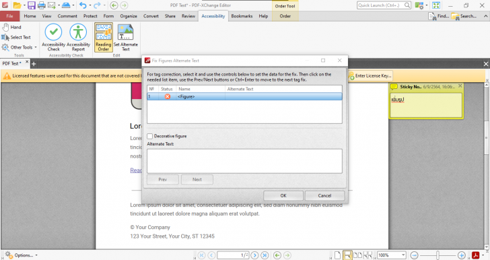
Task: Click the sticky note comment icon
Action: coord(394,87)
